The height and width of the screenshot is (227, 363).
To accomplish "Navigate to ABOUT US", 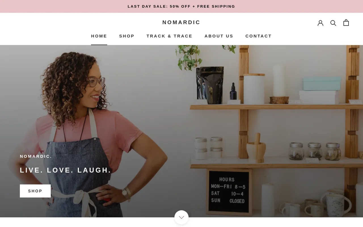I will point(219,36).
